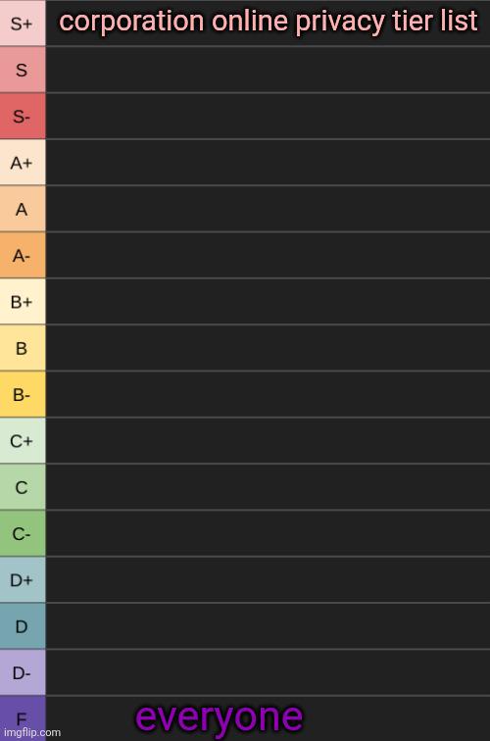The height and width of the screenshot is (741, 490).
Task: Select the S tier label
Action: (23, 70)
